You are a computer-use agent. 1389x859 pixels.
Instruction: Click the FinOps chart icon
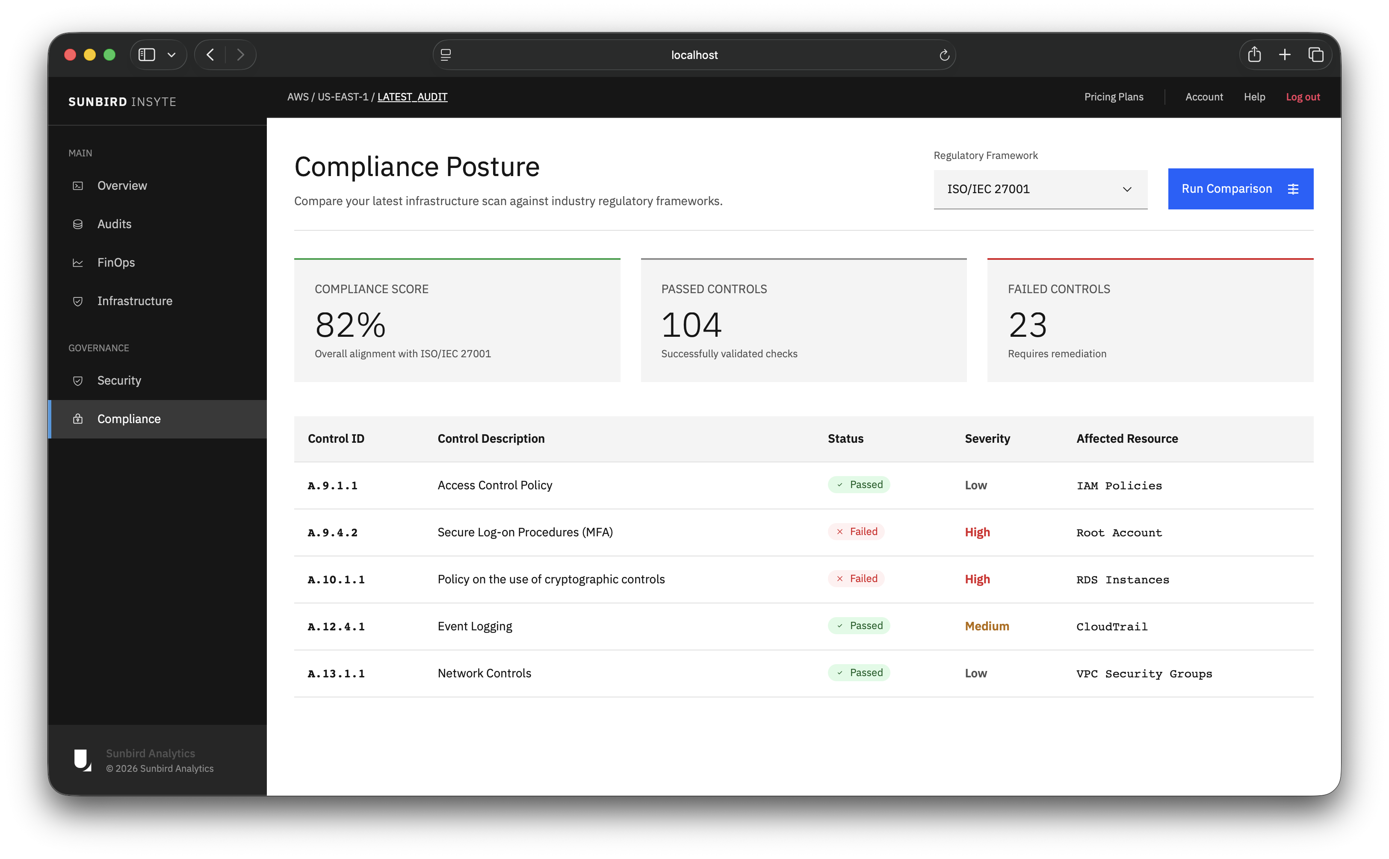[78, 262]
